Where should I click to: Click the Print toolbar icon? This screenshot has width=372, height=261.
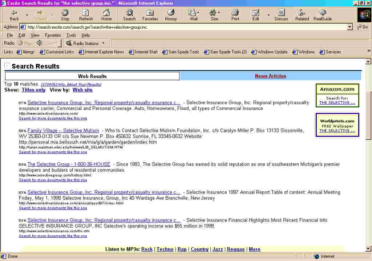coord(235,13)
